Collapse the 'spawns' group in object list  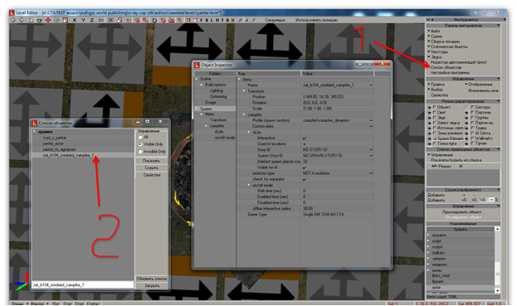34,131
